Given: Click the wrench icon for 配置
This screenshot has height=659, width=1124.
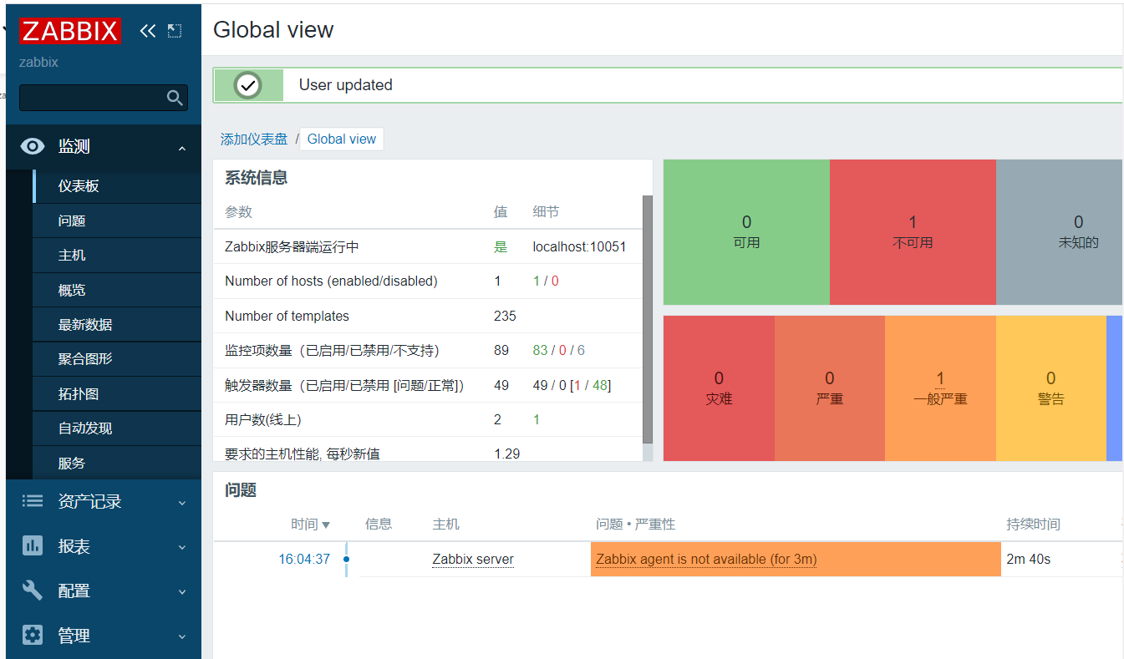Looking at the screenshot, I should point(33,591).
